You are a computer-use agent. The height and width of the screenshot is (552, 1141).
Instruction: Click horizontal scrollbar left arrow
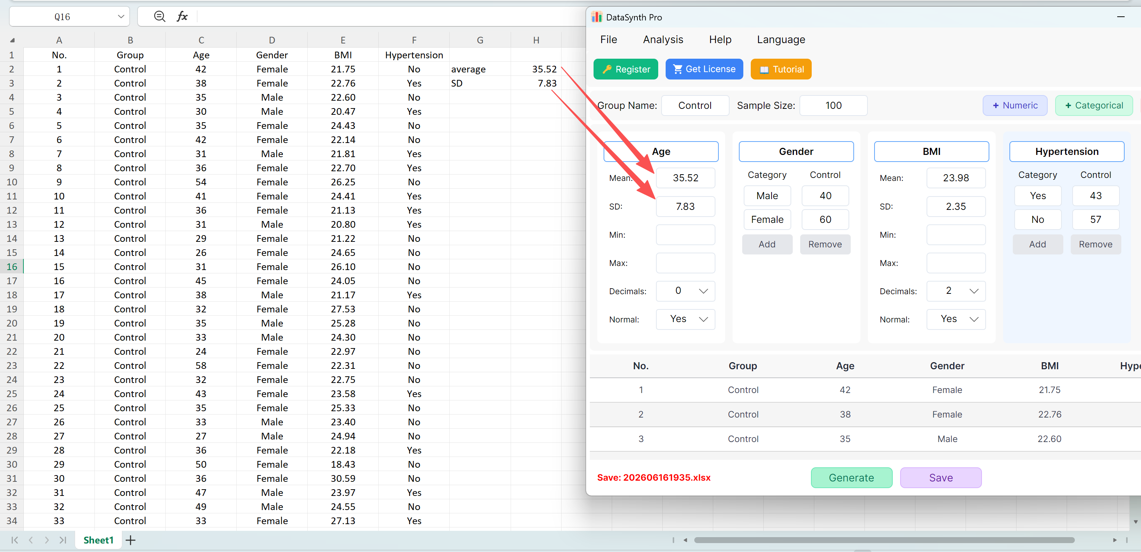685,540
